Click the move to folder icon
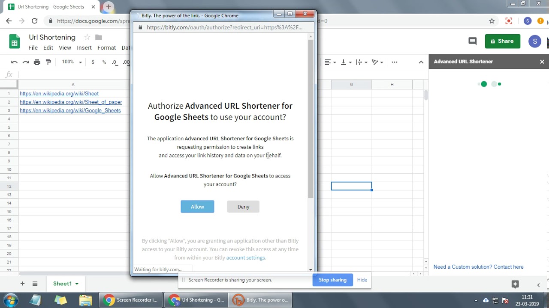 click(99, 37)
